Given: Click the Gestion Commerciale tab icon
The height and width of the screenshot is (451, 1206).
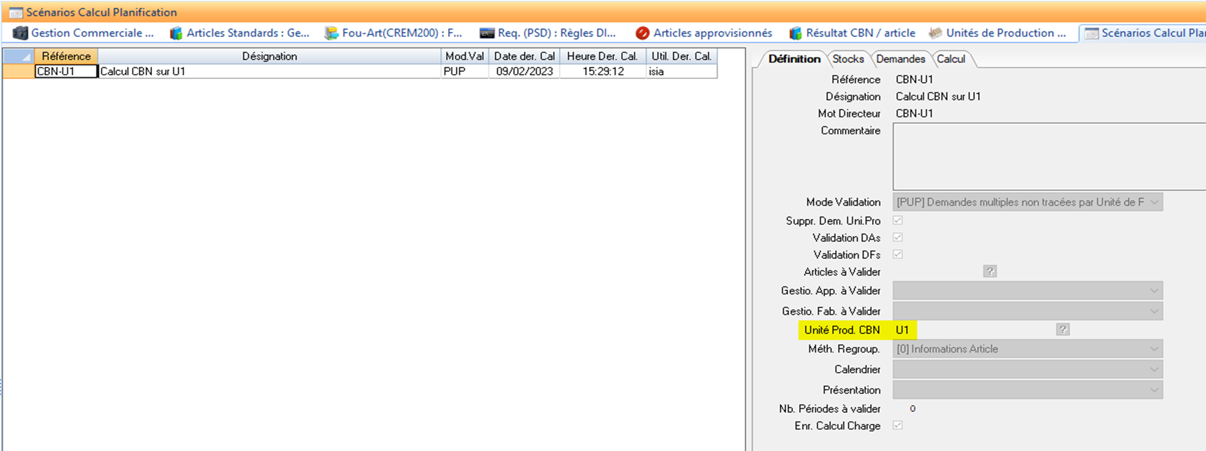Looking at the screenshot, I should click(x=20, y=33).
